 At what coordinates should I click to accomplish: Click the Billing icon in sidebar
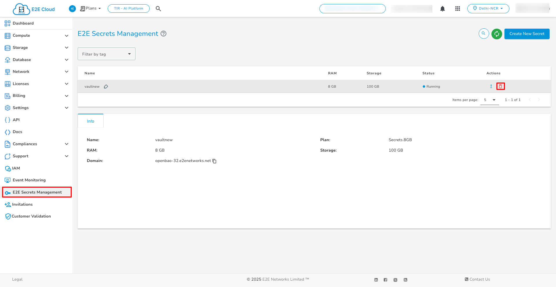(x=8, y=96)
